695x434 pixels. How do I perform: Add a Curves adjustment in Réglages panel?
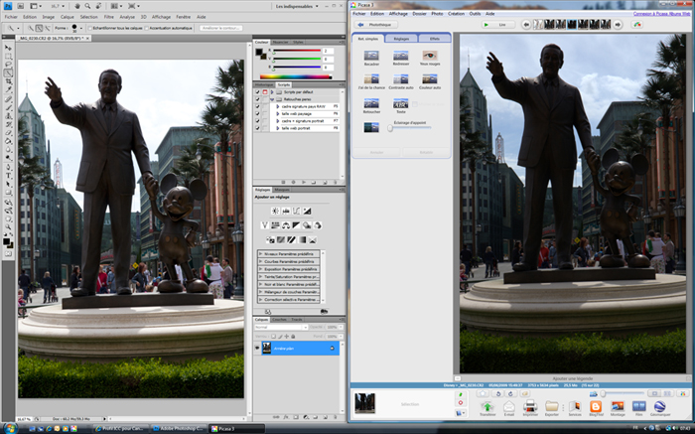tap(297, 211)
